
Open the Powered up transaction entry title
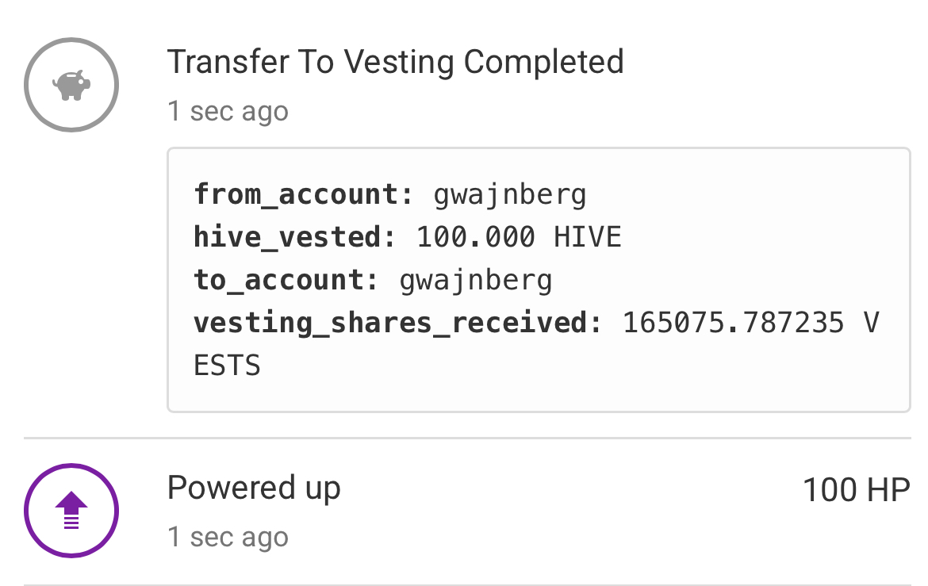[x=254, y=488]
